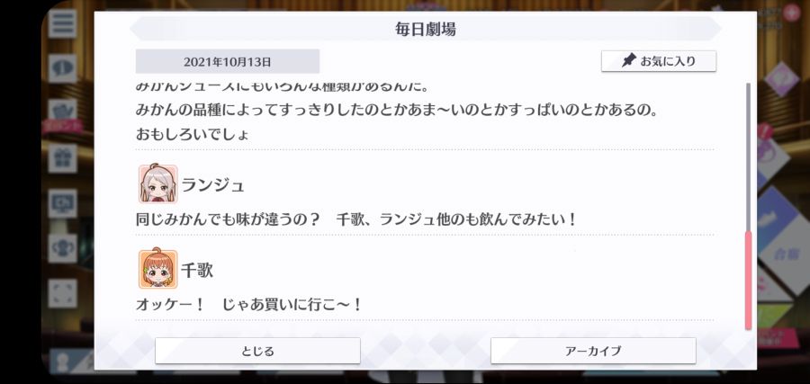Image resolution: width=810 pixels, height=384 pixels.
Task: Open the trophy cup icon
Action: point(62,248)
